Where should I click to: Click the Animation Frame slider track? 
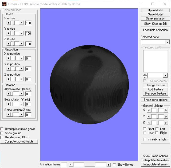click(x=90, y=165)
